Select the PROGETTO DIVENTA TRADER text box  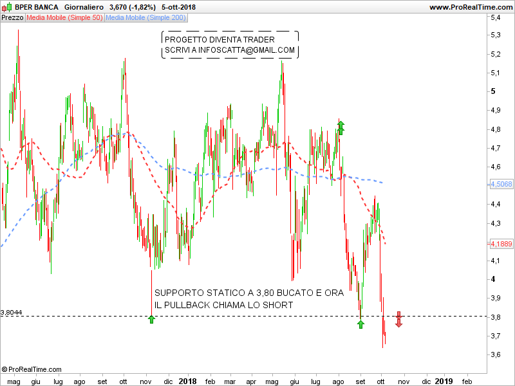click(230, 45)
